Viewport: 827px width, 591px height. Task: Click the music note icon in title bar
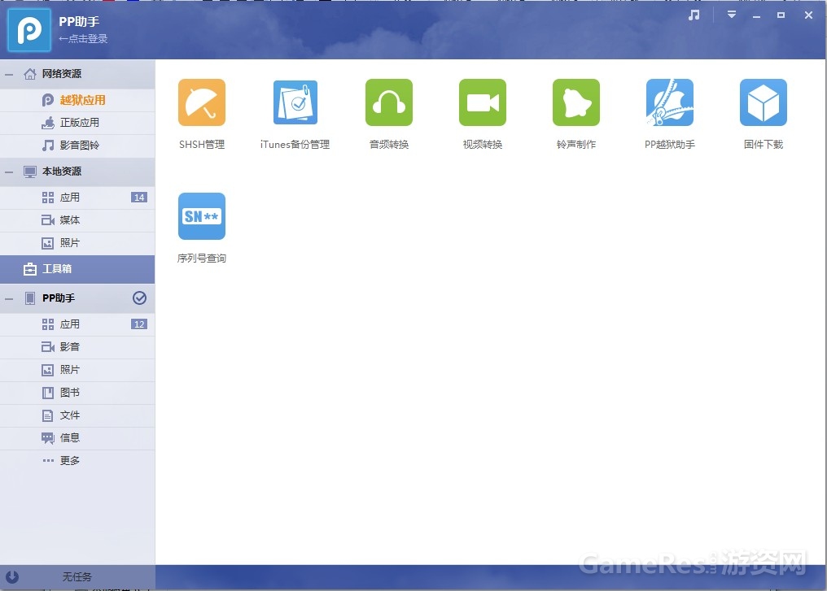[694, 15]
